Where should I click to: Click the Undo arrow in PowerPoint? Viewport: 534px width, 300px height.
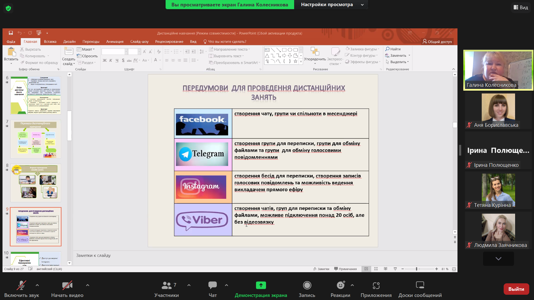[x=19, y=33]
